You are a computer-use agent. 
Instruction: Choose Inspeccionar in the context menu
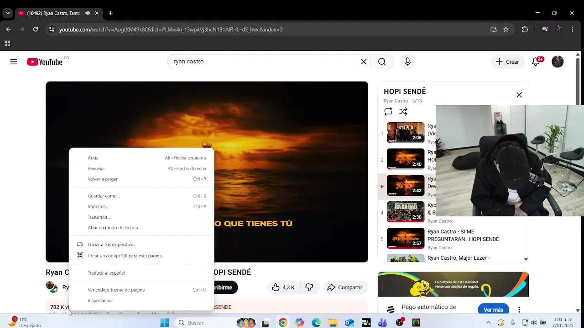141,301
